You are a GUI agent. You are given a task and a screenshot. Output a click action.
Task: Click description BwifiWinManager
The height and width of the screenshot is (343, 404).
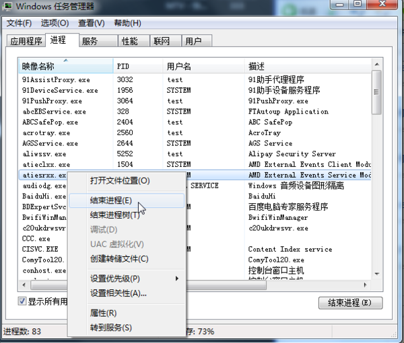[278, 217]
